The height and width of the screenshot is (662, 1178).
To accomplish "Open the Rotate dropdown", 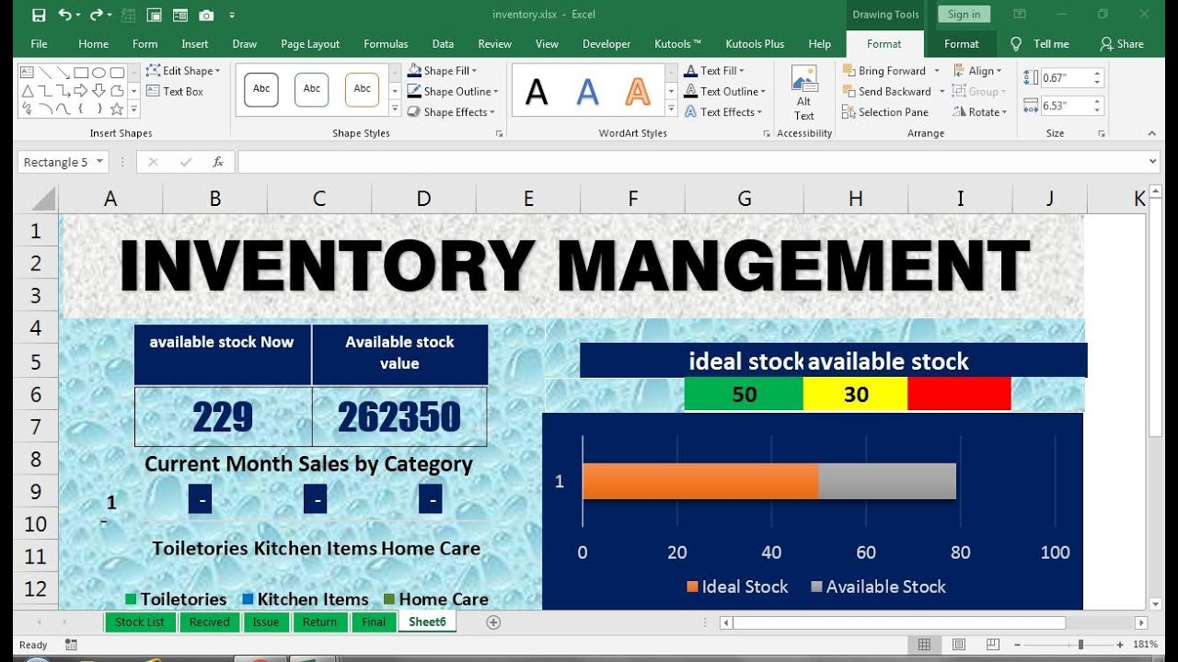I will 981,112.
